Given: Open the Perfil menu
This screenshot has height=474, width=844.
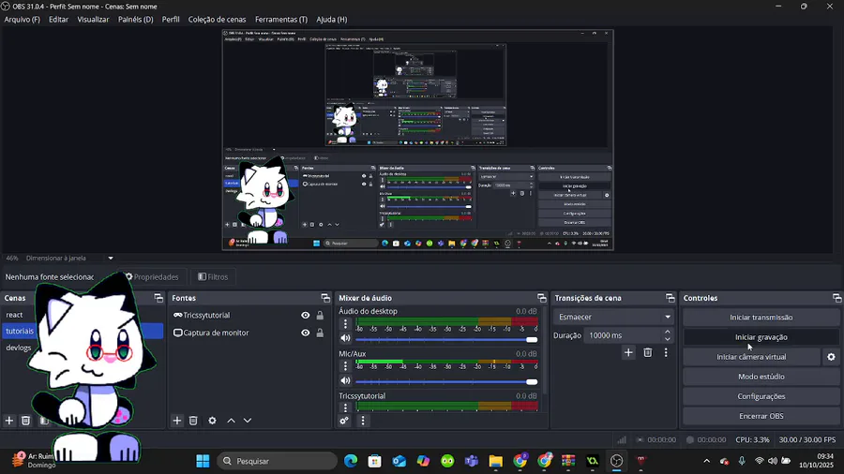Looking at the screenshot, I should tap(171, 20).
